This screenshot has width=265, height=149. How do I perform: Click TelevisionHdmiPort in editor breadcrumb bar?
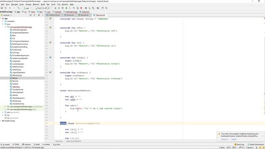(74, 141)
